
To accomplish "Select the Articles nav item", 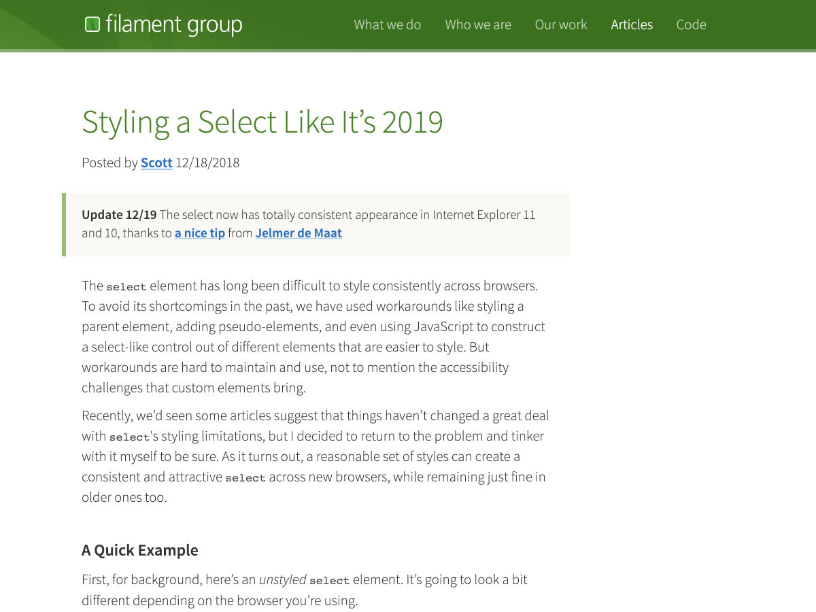I will pos(632,24).
